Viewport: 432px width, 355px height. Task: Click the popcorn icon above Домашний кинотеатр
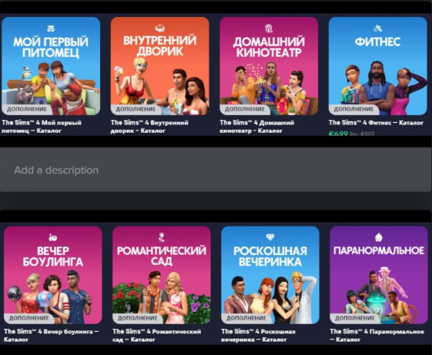pos(269,28)
